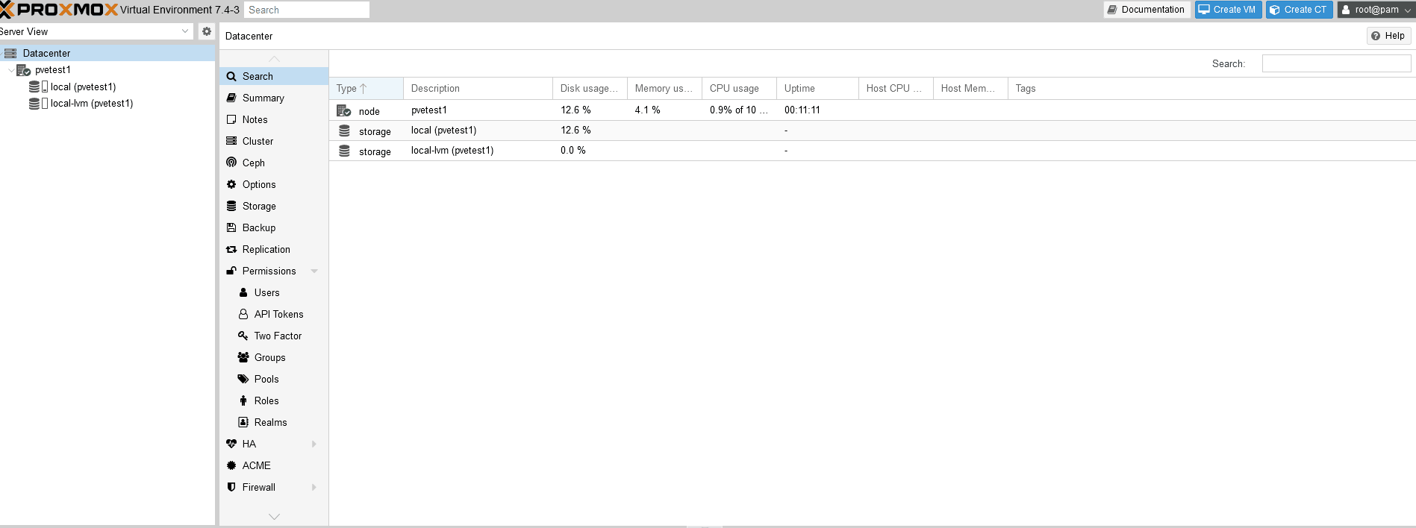1416x528 pixels.
Task: Collapse the pvetest1 tree node
Action: pyautogui.click(x=10, y=70)
